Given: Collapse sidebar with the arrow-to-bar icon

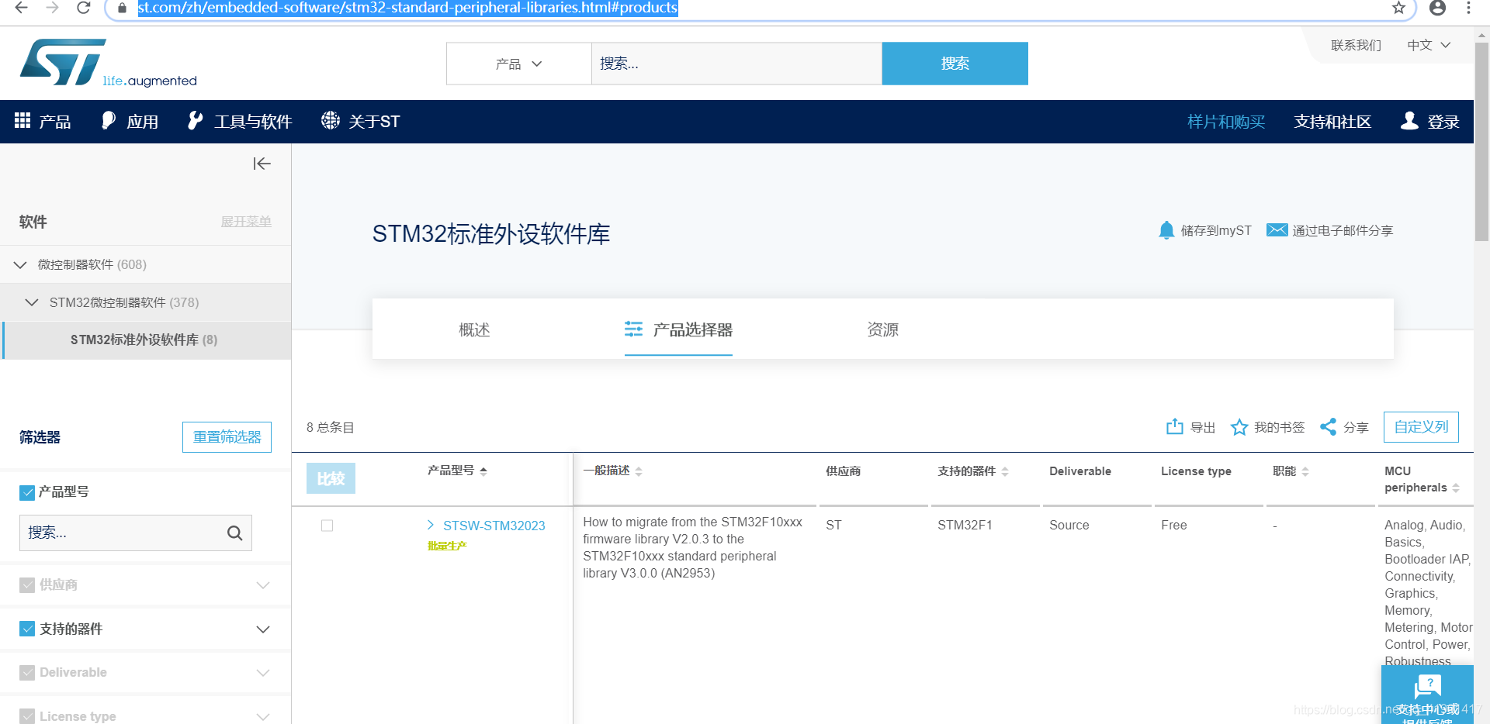Looking at the screenshot, I should click(262, 164).
